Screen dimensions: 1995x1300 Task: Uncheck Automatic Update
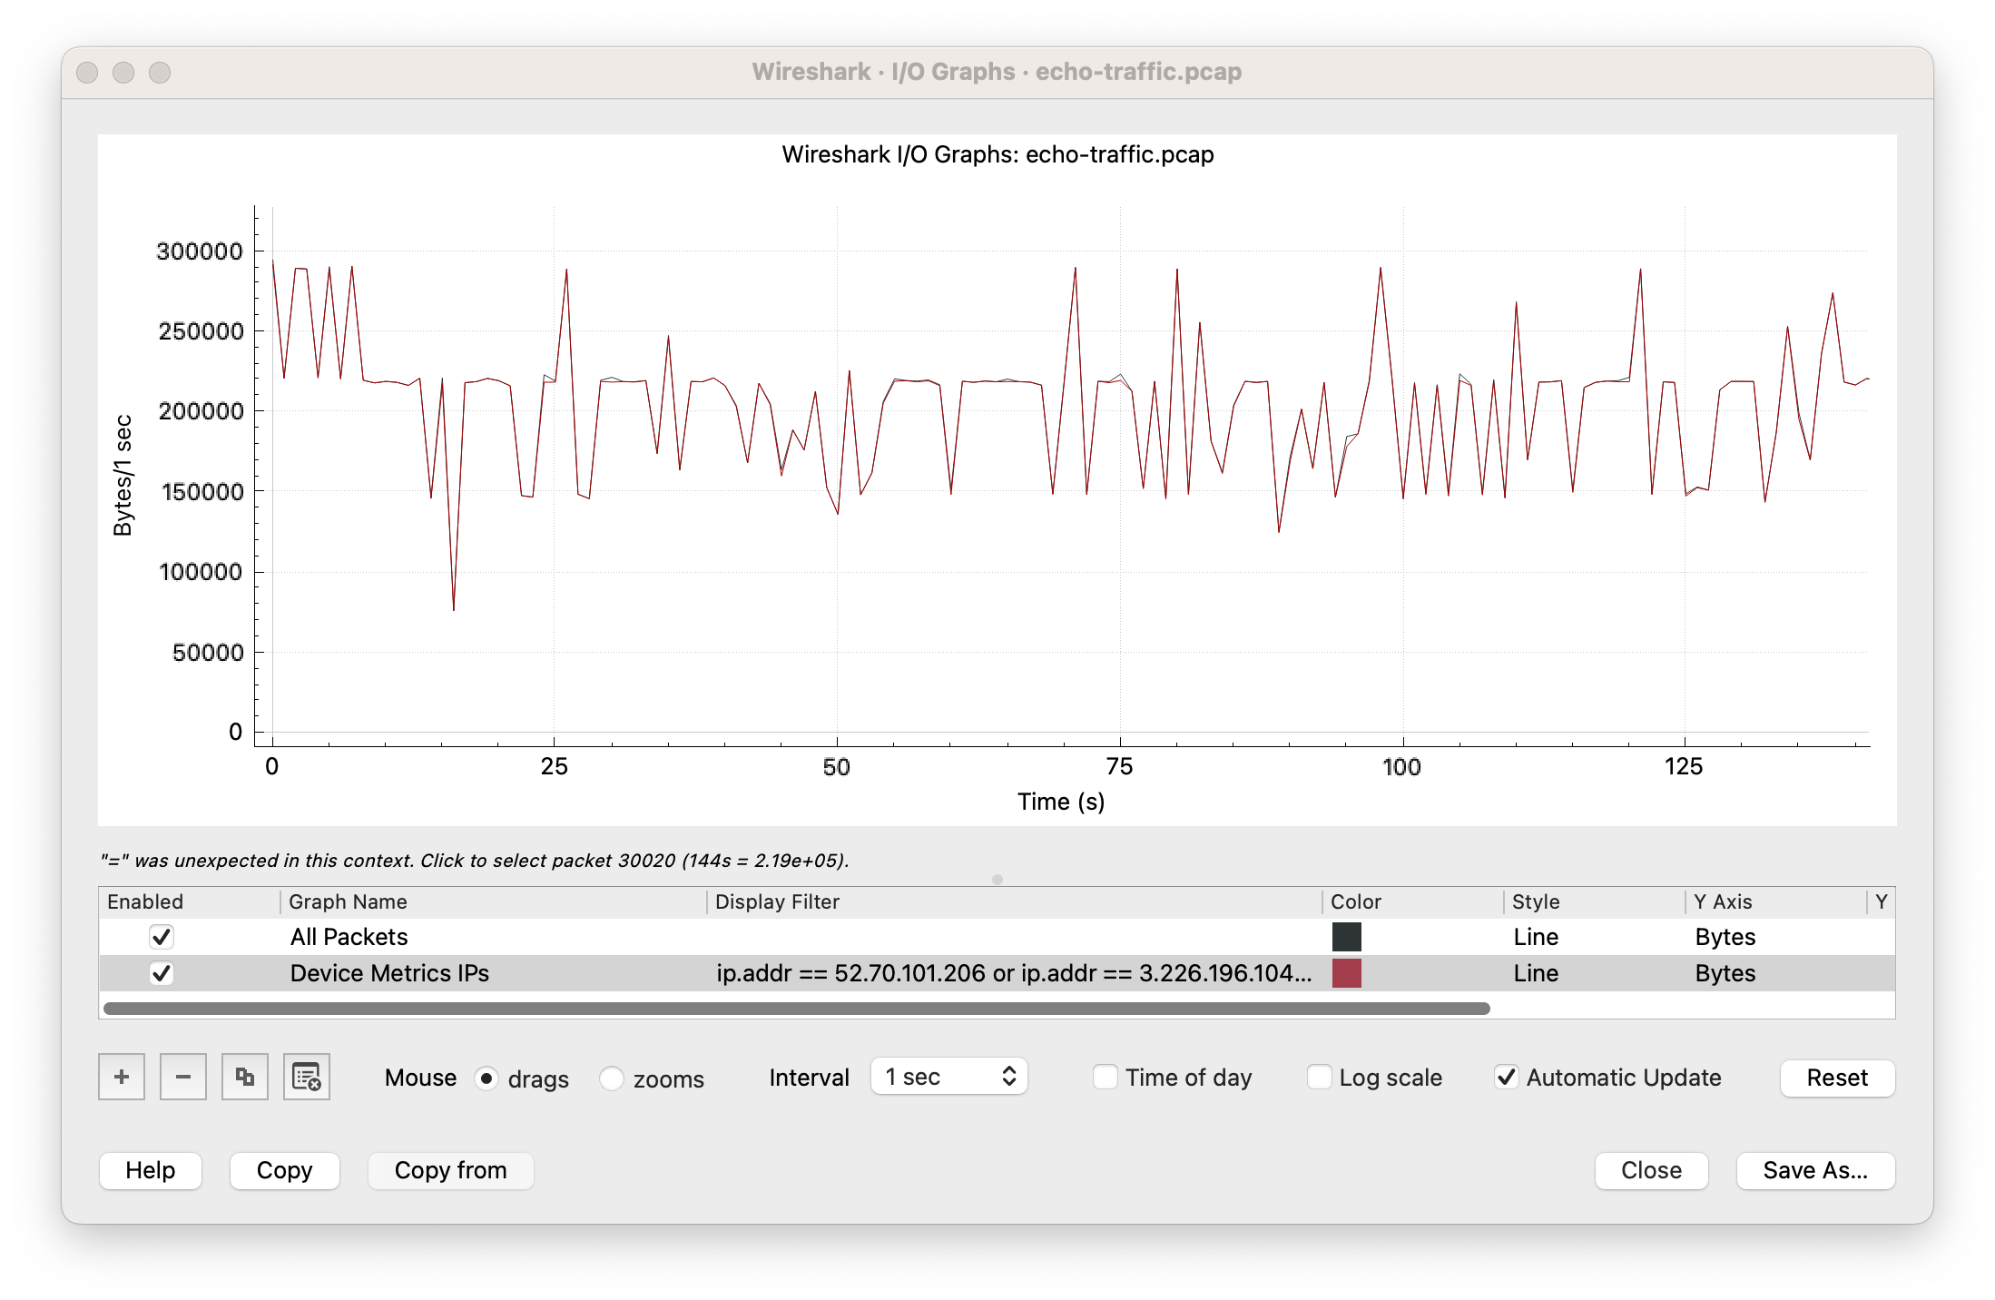tap(1506, 1078)
